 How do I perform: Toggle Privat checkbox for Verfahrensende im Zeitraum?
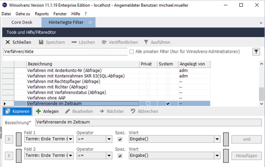(x=148, y=103)
